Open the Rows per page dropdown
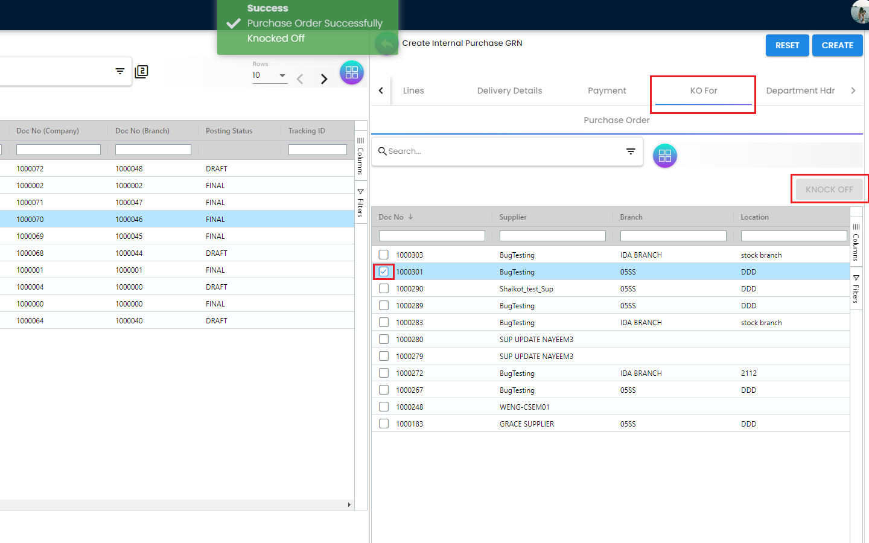 point(269,75)
